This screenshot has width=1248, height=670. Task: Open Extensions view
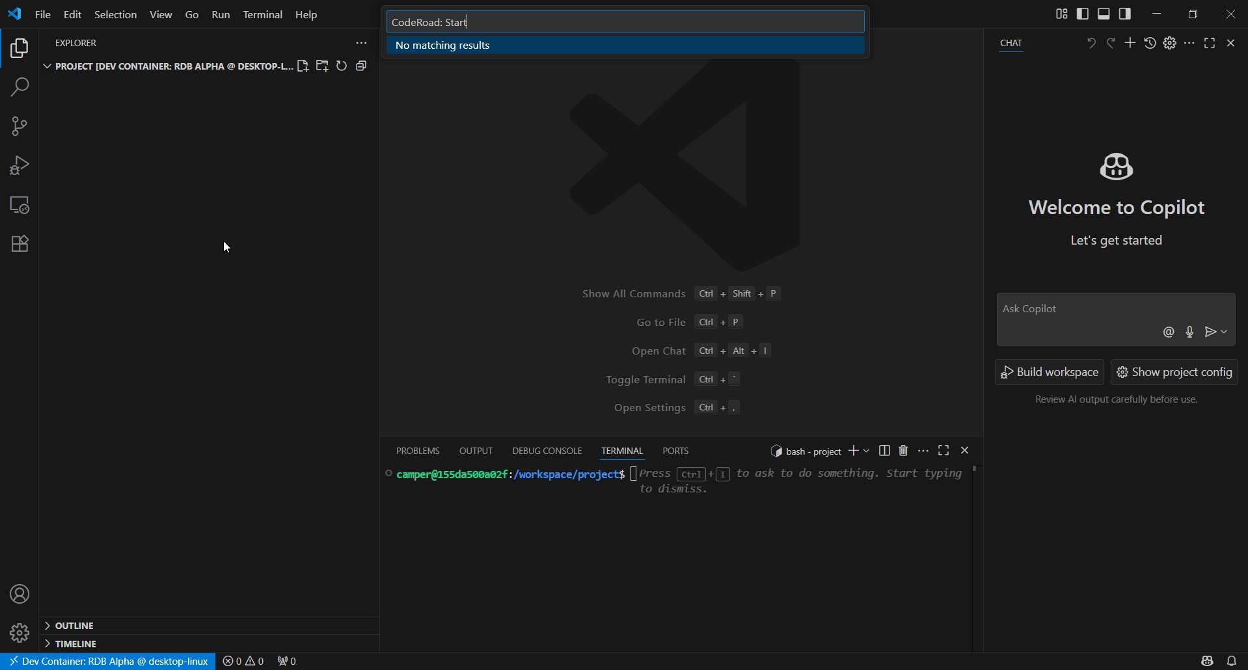coord(20,244)
